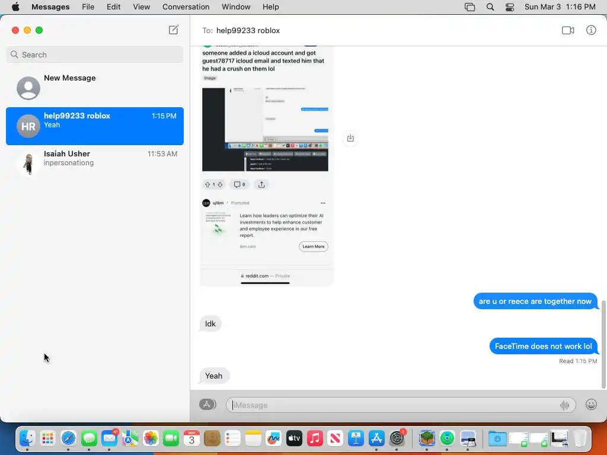607x455 pixels.
Task: Save the shared image attachment
Action: pyautogui.click(x=350, y=138)
